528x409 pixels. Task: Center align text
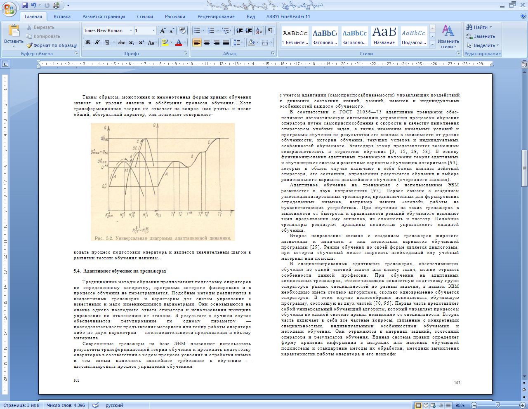point(207,42)
